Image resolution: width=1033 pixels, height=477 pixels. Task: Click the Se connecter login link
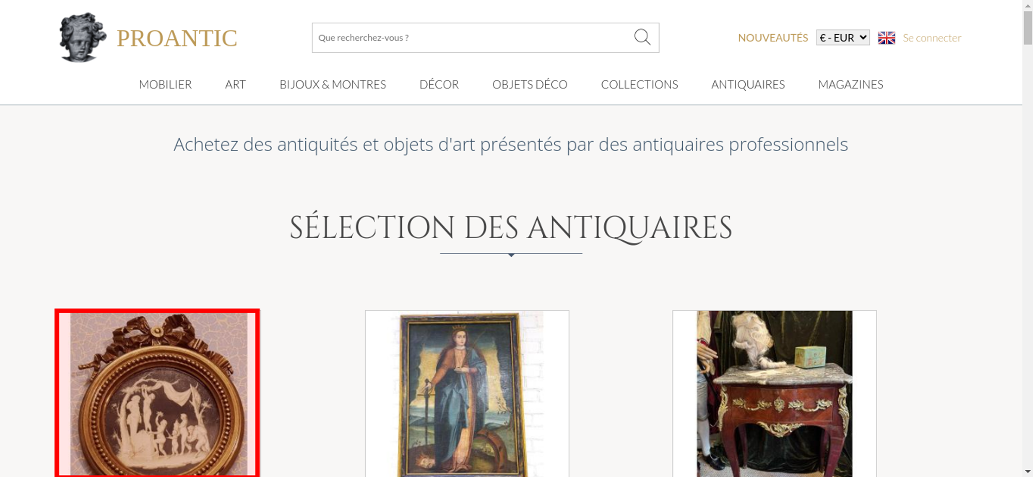pos(932,38)
